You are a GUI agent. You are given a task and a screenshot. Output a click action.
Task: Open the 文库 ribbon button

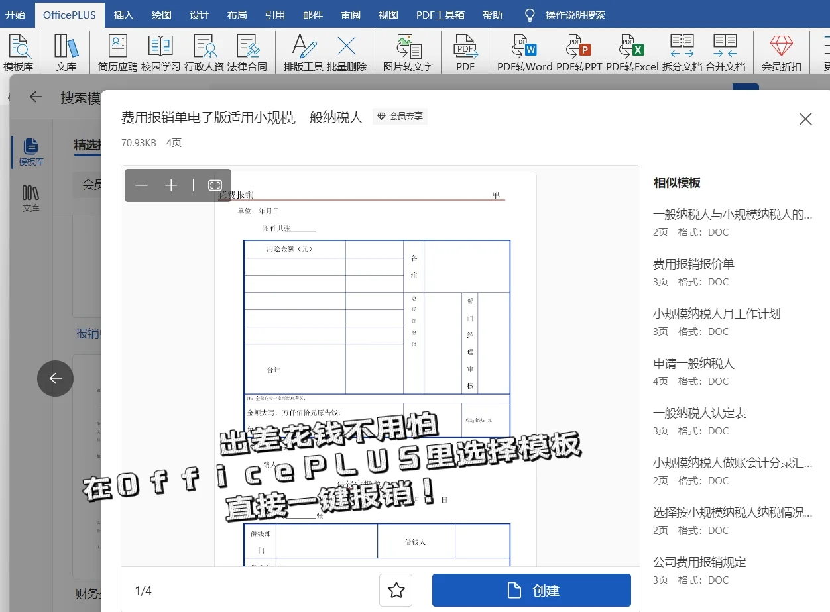(x=66, y=52)
